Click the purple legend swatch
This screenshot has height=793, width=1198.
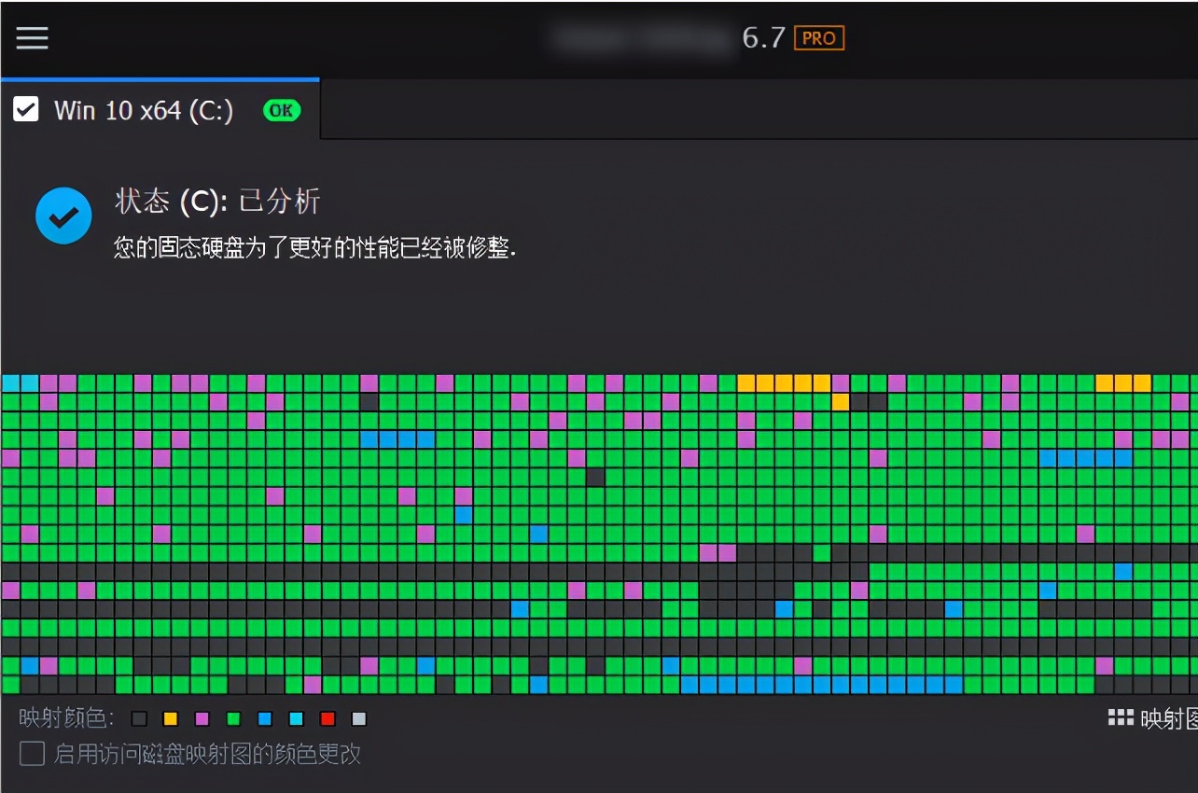(202, 719)
